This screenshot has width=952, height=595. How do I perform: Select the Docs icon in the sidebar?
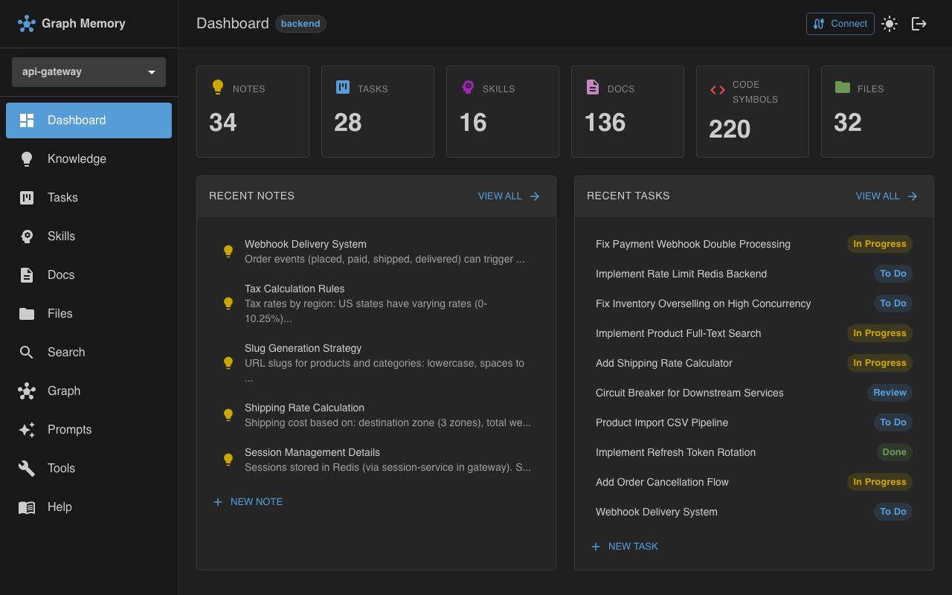(26, 274)
